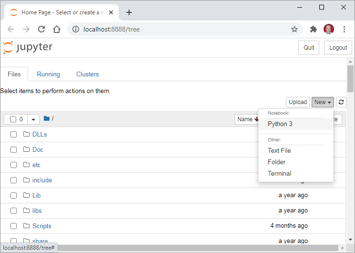Open the include folder link
The image size is (355, 253).
point(42,180)
